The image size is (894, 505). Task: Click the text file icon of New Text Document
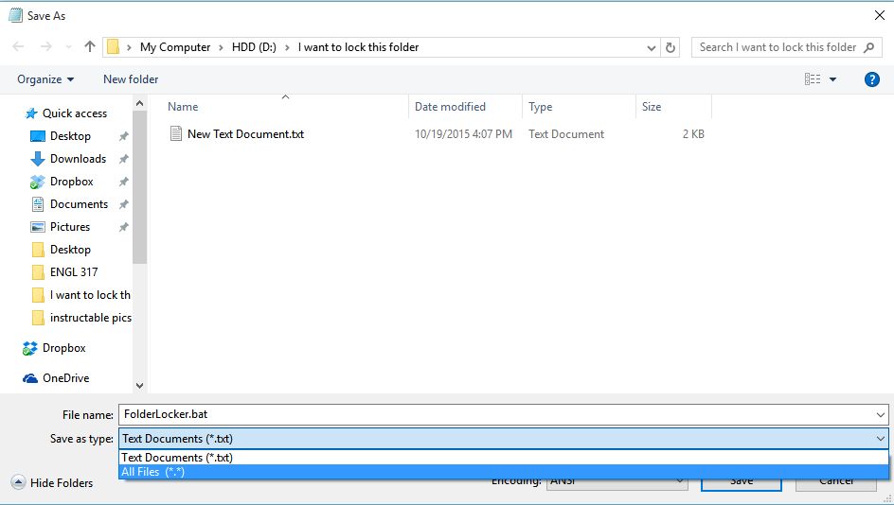176,133
